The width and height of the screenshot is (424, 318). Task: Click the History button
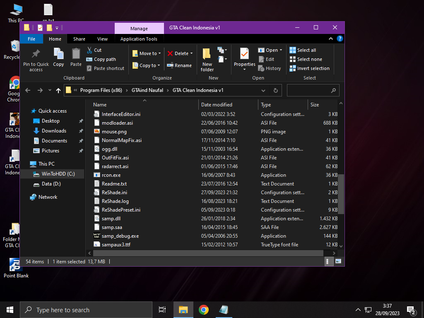click(x=270, y=68)
